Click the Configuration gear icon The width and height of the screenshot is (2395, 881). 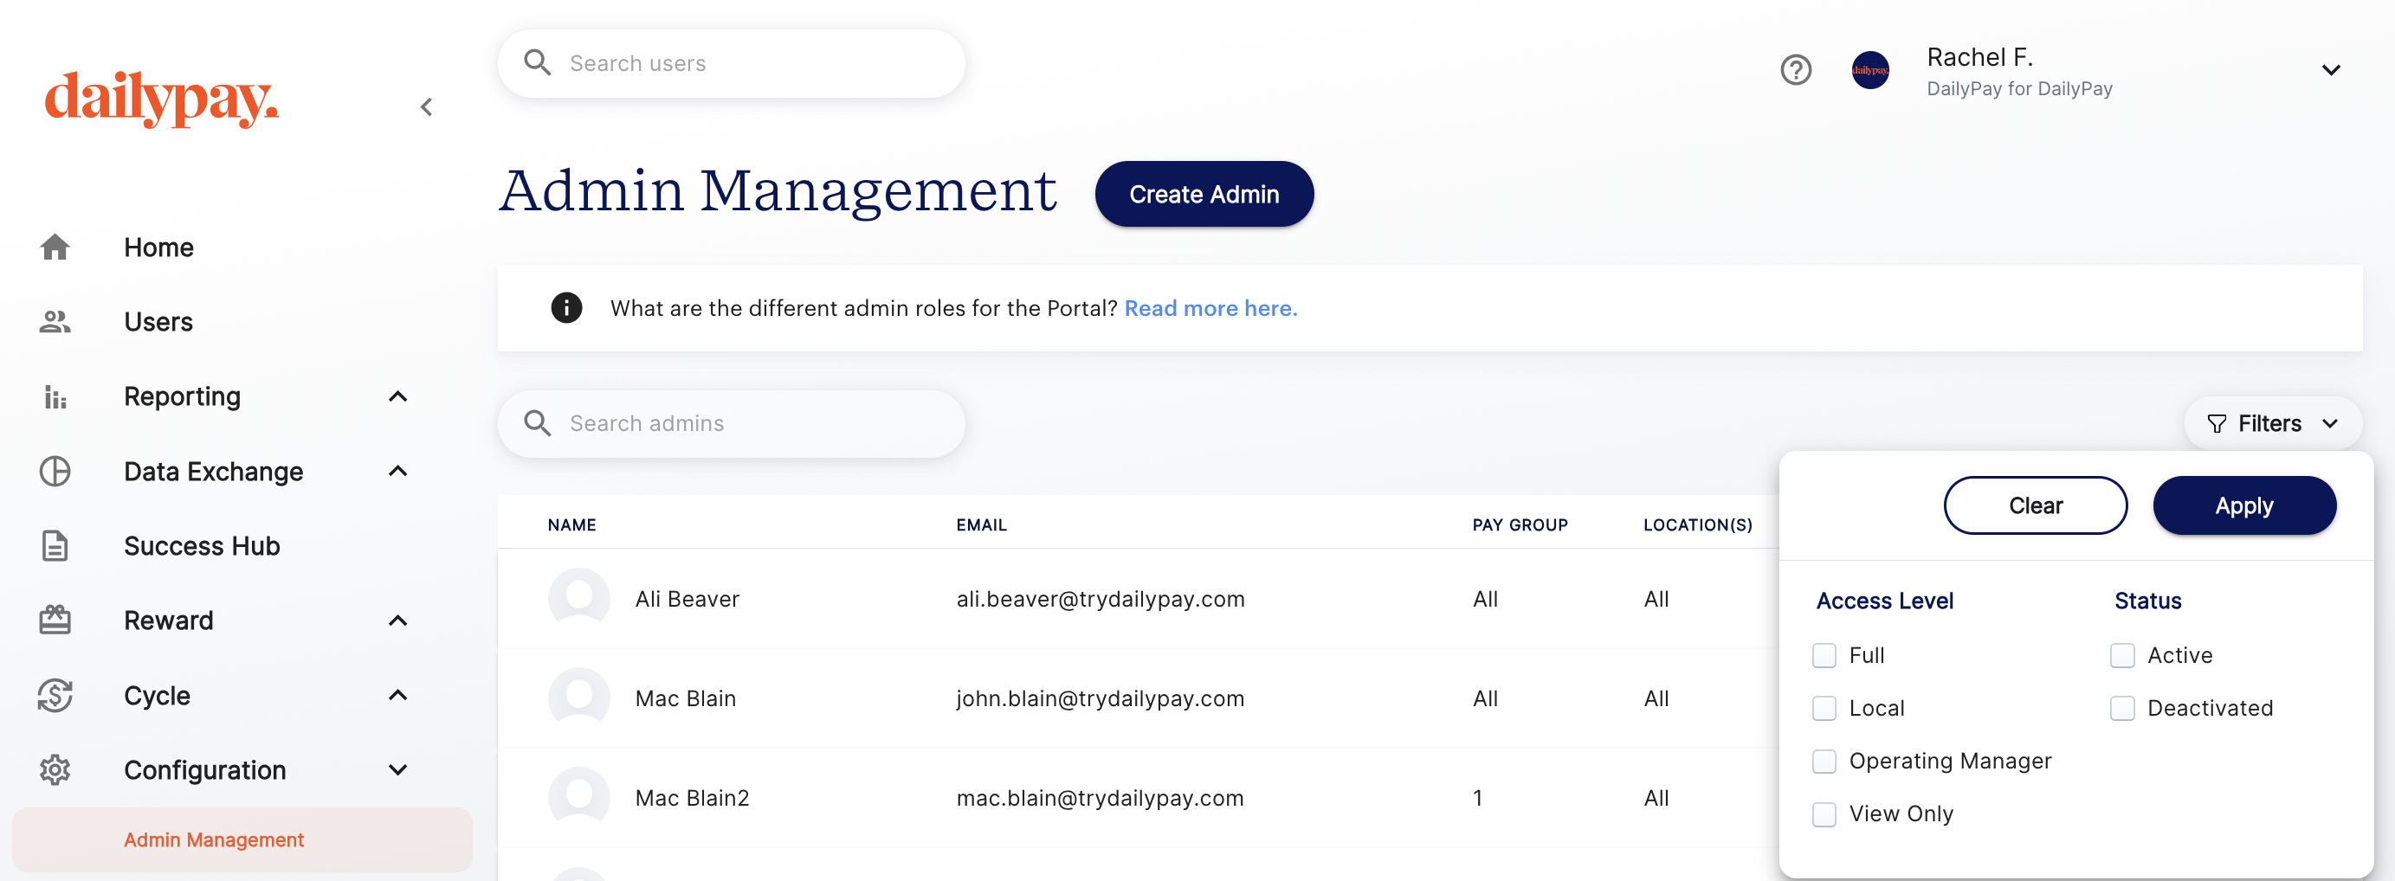55,769
